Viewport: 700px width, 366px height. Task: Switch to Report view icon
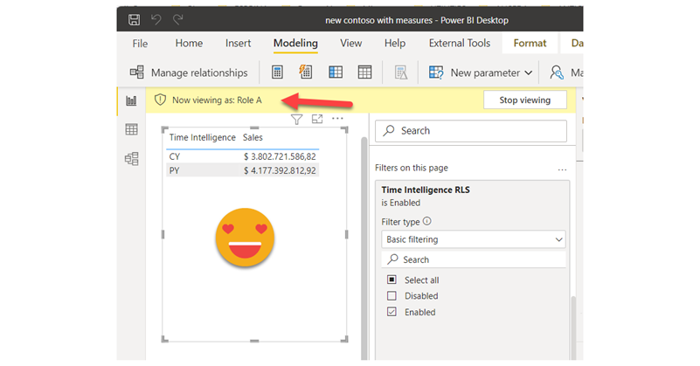[x=131, y=100]
